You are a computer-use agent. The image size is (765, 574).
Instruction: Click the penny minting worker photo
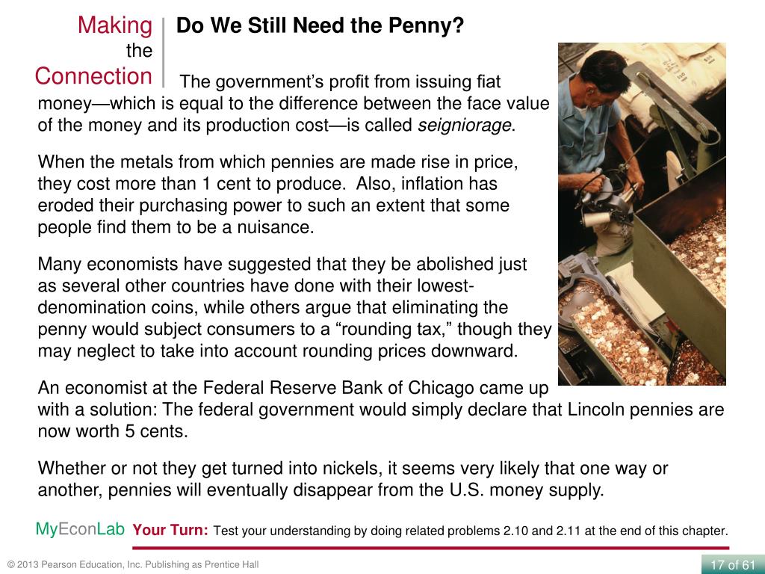pos(642,214)
